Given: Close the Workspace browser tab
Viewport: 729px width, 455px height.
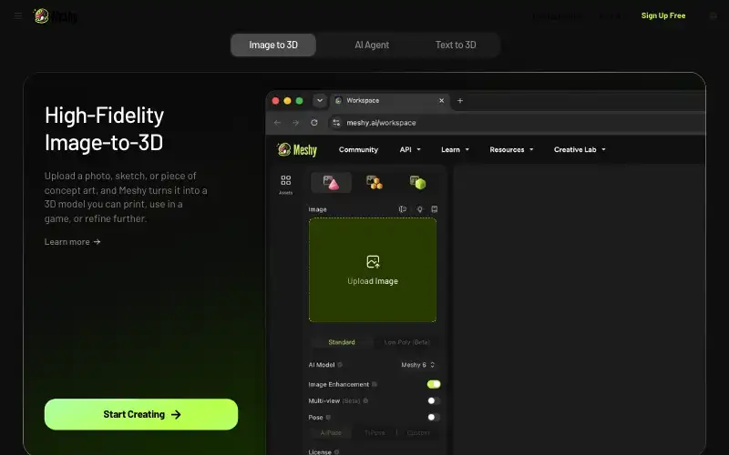Looking at the screenshot, I should 442,101.
